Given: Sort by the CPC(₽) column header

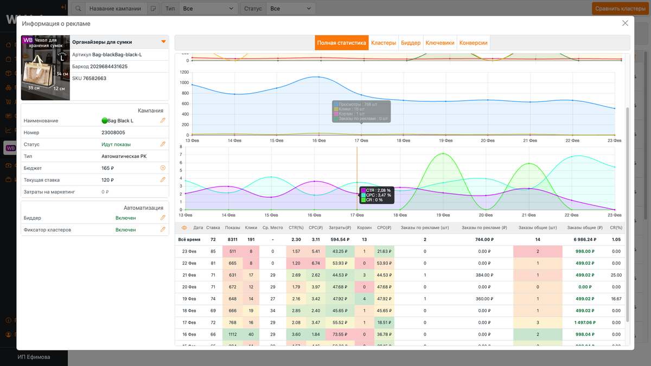Looking at the screenshot, I should click(x=316, y=228).
